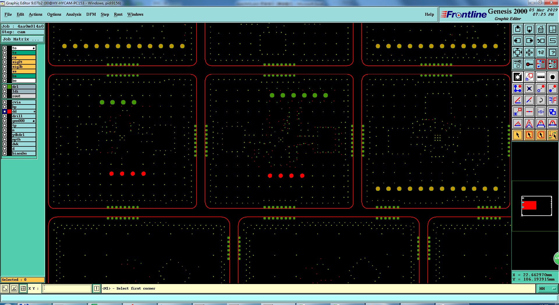The width and height of the screenshot is (559, 305).
Task: Click the green color swatch of layer drl
Action: pyautogui.click(x=9, y=87)
